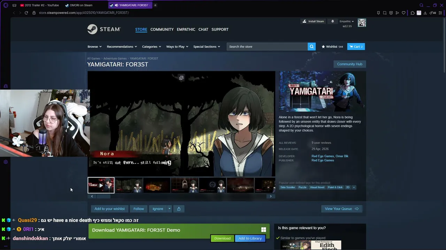Follow the game
Viewport: 446px width, 250px height.
pos(139,209)
